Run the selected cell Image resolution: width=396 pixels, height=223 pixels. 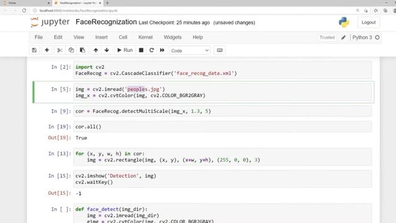click(x=125, y=50)
